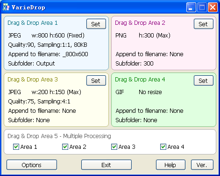This screenshot has height=176, width=220.
Task: Click the PNG format label
Action: click(x=121, y=36)
